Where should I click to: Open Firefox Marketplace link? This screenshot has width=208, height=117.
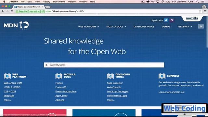(x=66, y=91)
